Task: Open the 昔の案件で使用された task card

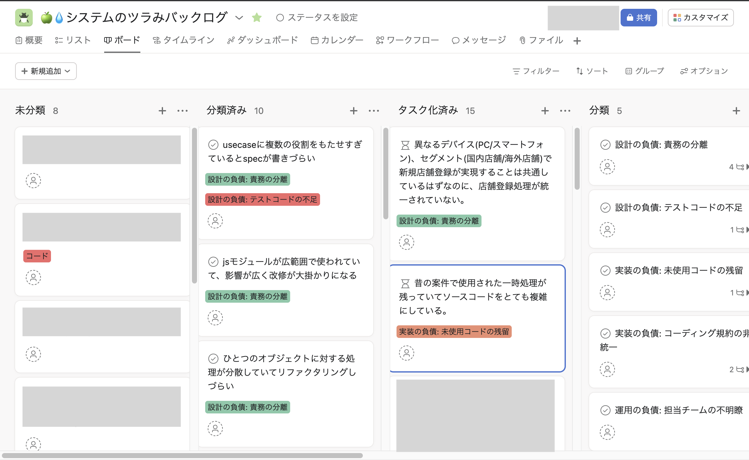Action: pos(477,318)
